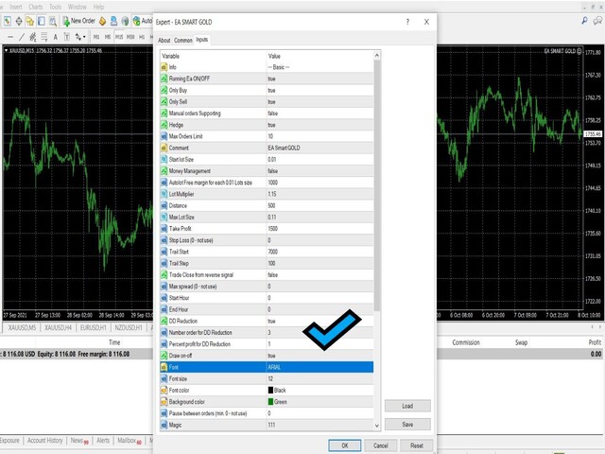Click the dialog help question mark

407,22
